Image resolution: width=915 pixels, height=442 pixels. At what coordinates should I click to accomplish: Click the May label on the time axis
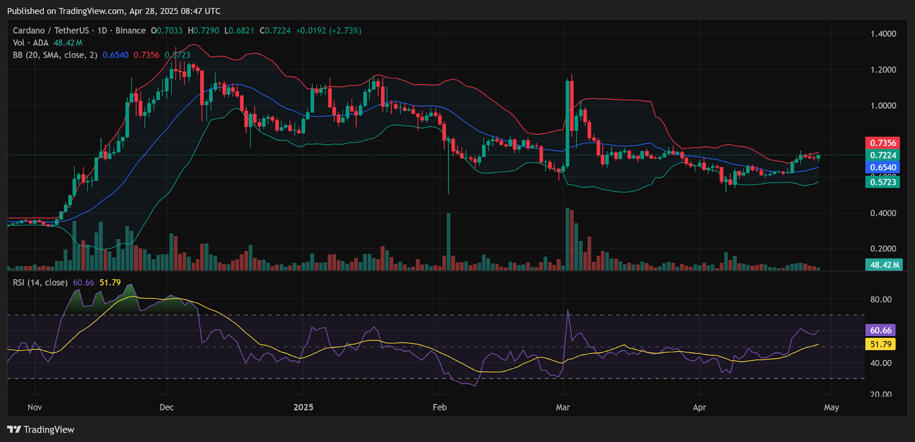click(x=831, y=407)
